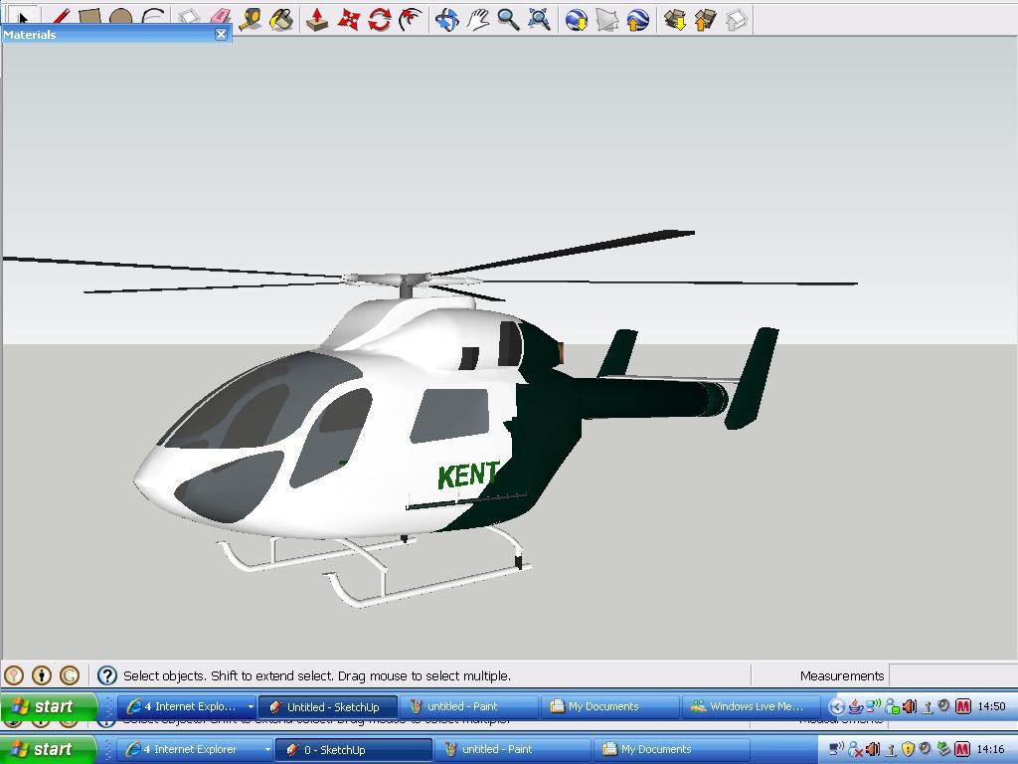The width and height of the screenshot is (1018, 764).
Task: Select the arrow Select tool
Action: coord(24,18)
